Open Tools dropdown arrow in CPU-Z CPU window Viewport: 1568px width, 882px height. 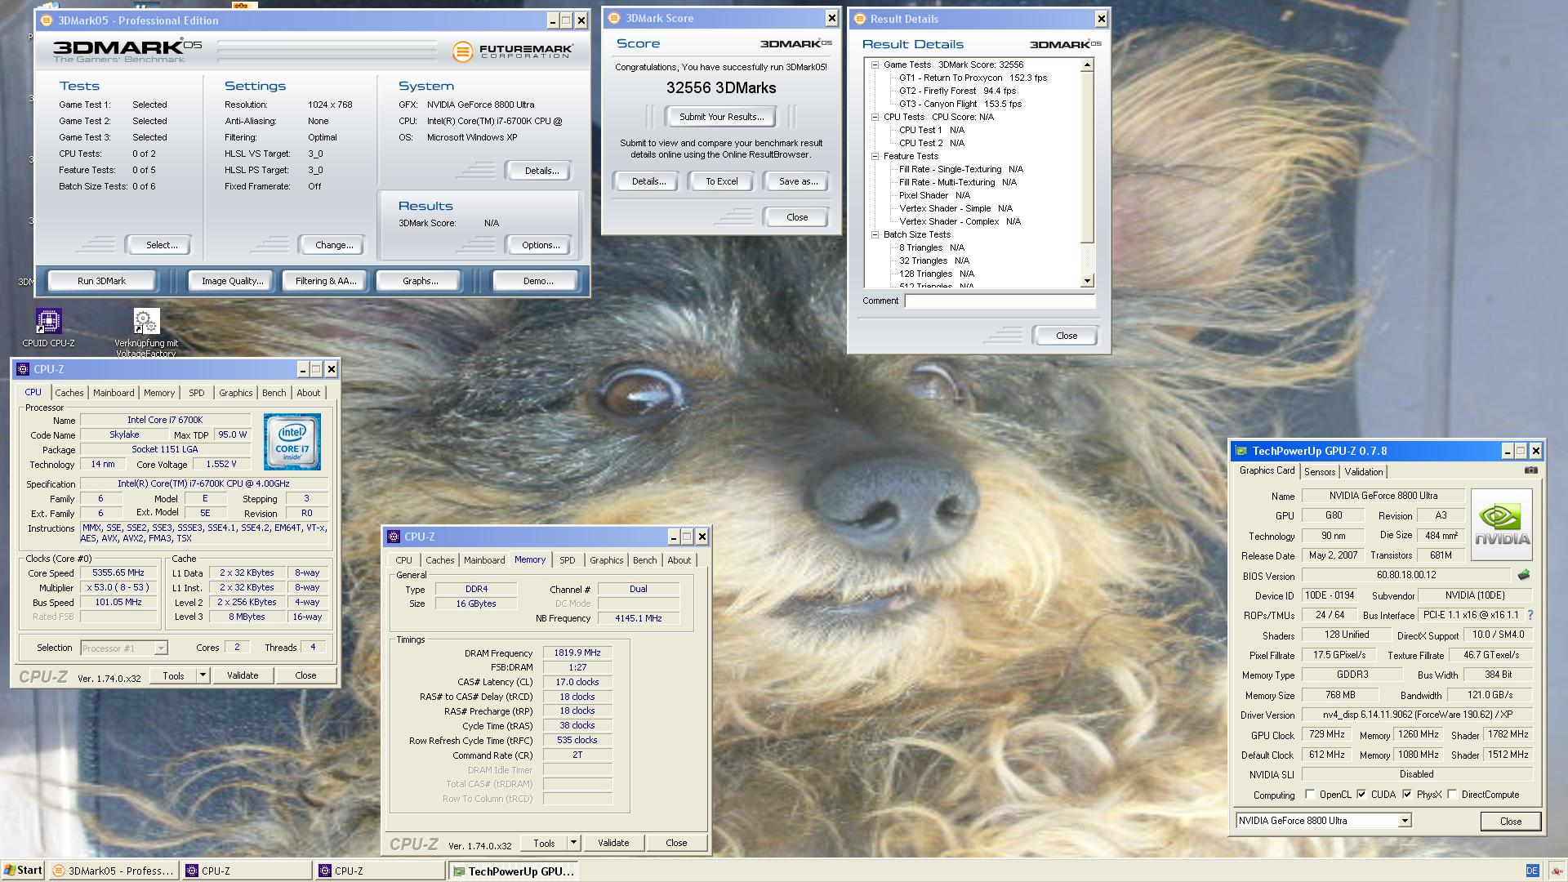(203, 675)
